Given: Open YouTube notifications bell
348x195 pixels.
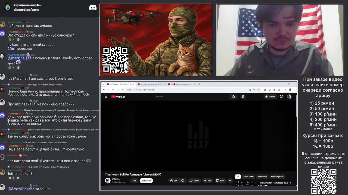Looking at the screenshot, I should coord(281,97).
